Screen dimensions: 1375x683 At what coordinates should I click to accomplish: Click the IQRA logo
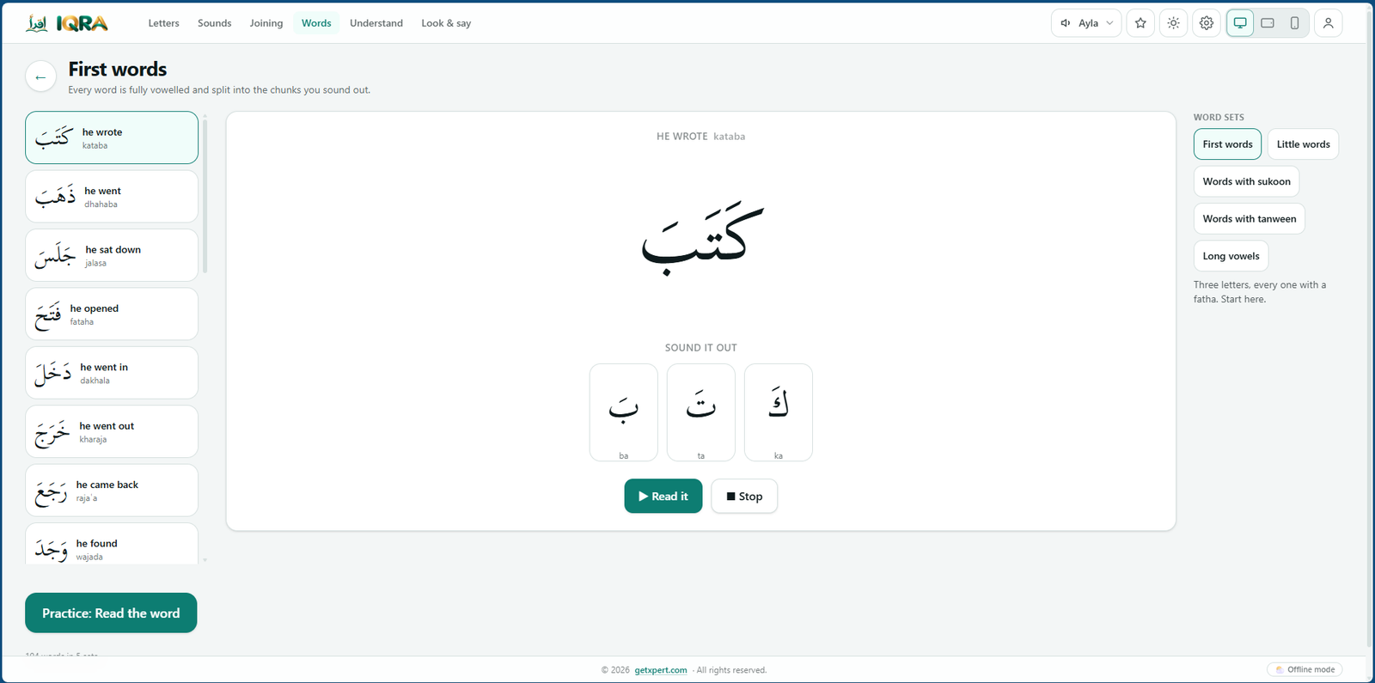click(67, 23)
